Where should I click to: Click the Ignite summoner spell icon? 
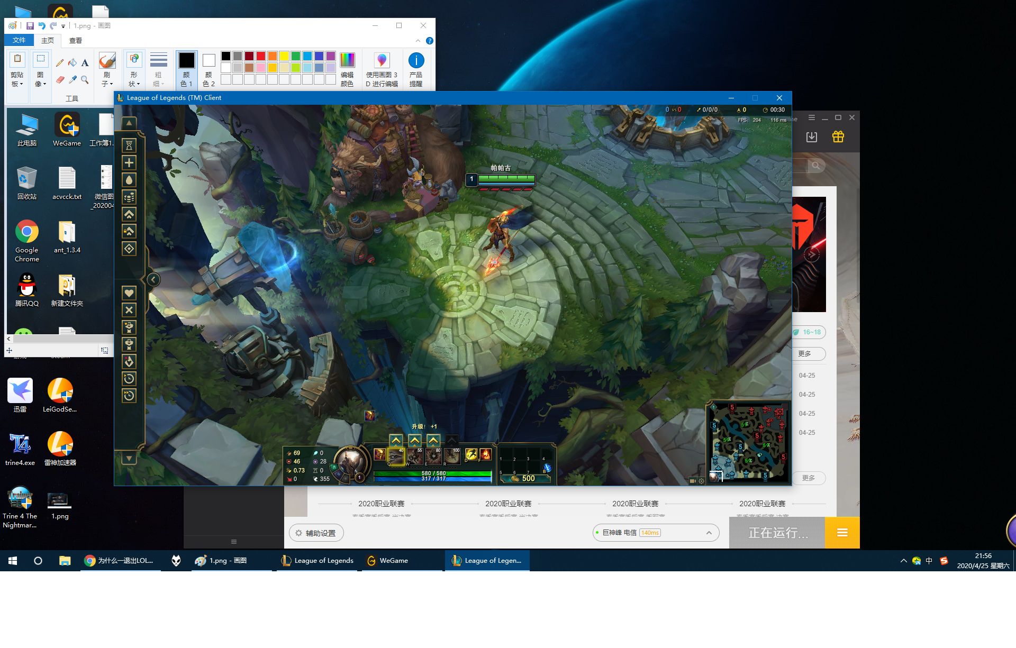[485, 454]
